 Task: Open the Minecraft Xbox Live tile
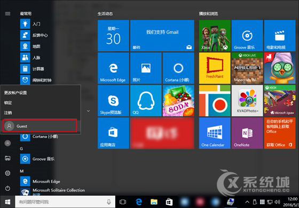pyautogui.click(x=247, y=68)
